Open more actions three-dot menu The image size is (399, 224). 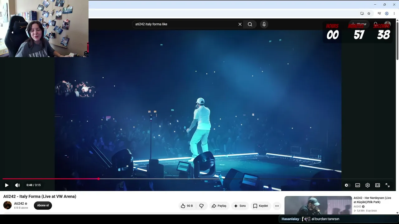tap(277, 206)
